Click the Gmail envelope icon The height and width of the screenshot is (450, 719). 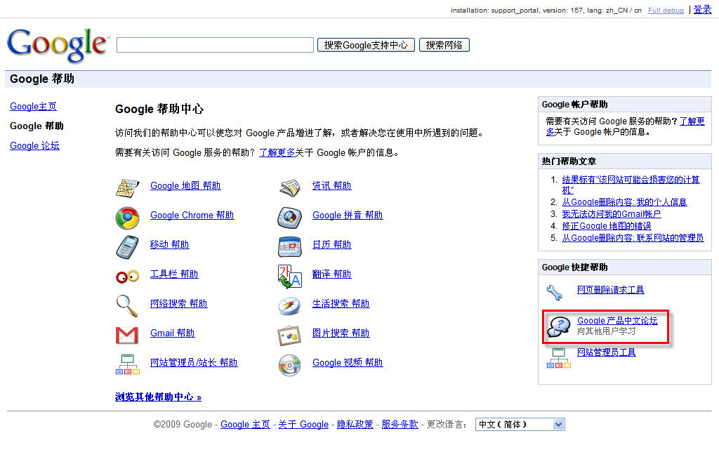click(x=127, y=336)
